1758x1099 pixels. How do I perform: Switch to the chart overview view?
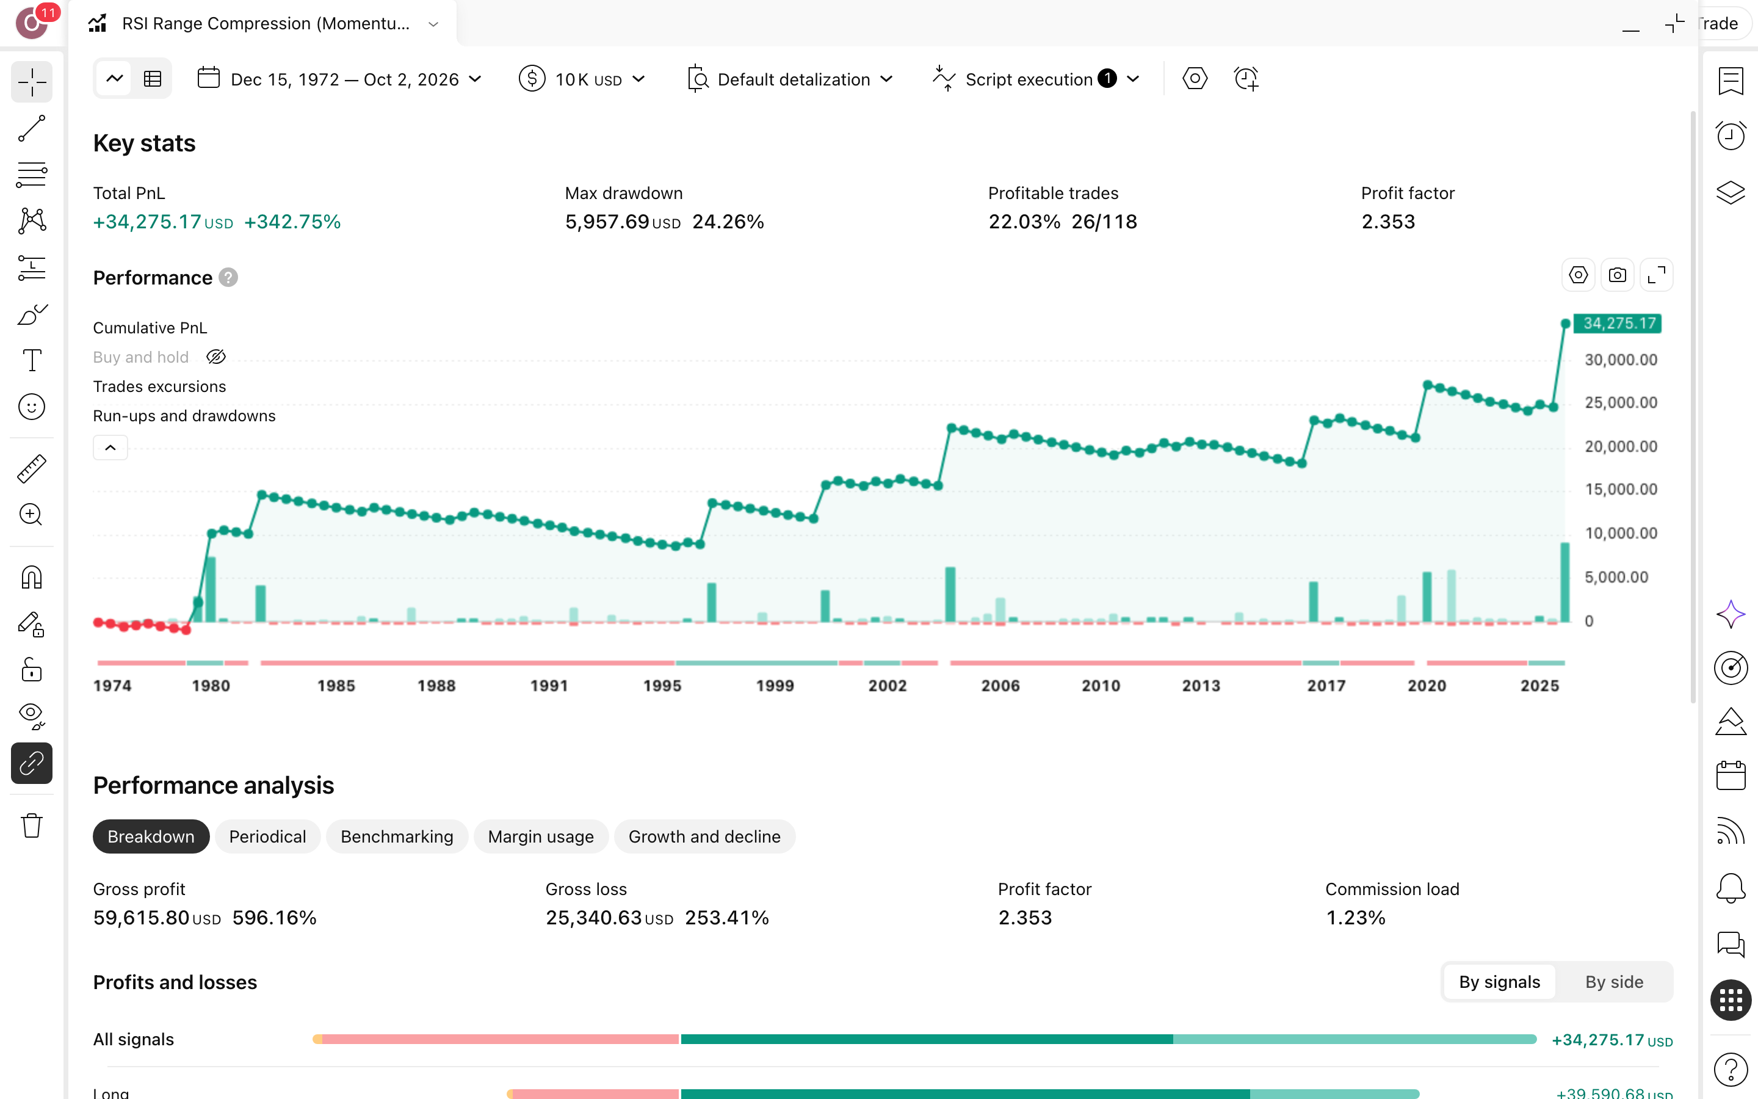(114, 79)
